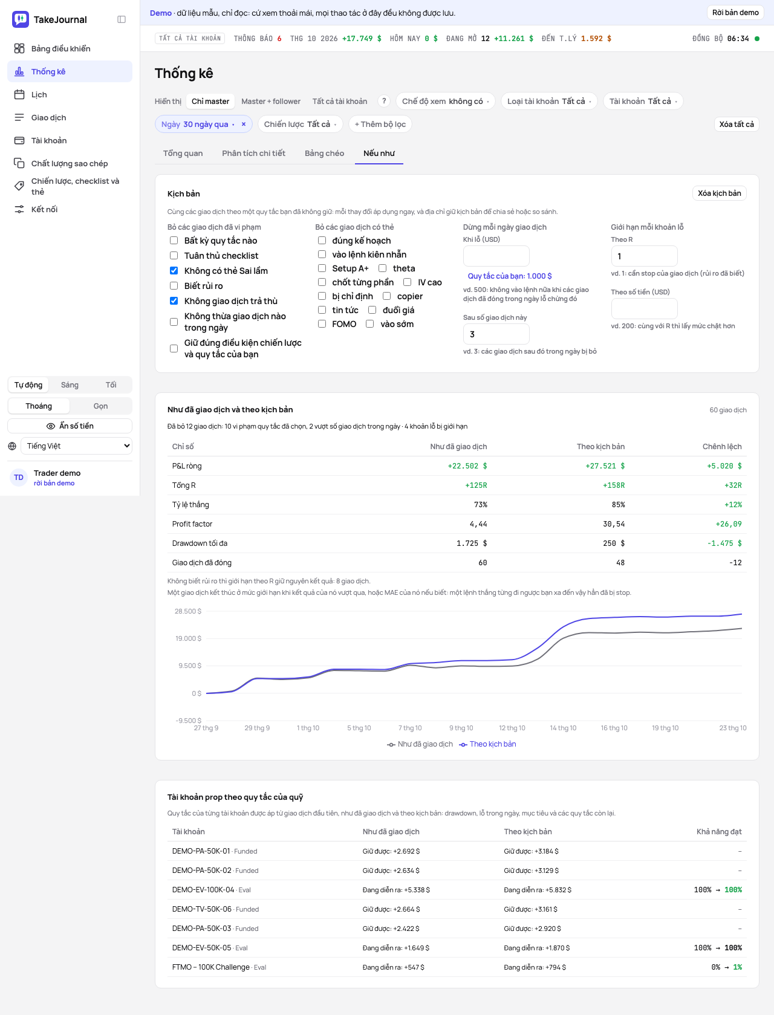Select the Bảng chéo tab

[x=324, y=153]
